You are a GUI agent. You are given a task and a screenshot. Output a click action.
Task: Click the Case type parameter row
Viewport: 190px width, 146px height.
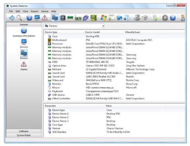pyautogui.click(x=114, y=125)
